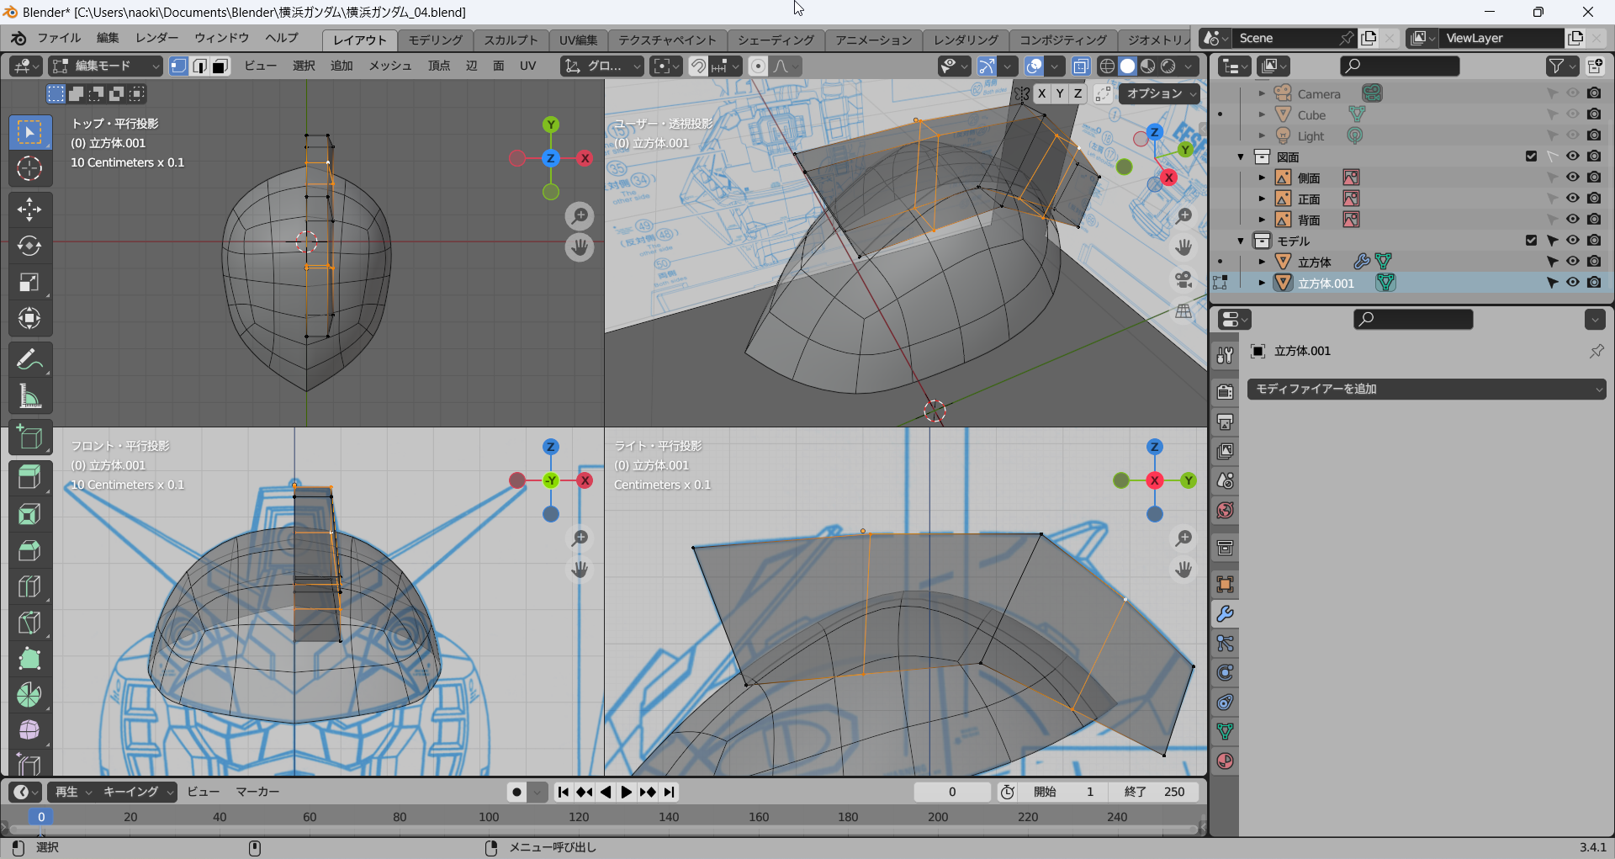Switch to face select mode
The width and height of the screenshot is (1615, 859).
[x=220, y=66]
